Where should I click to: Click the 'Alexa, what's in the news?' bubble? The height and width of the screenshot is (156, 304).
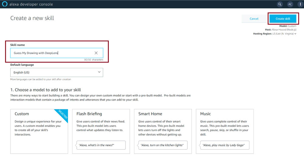pyautogui.click(x=101, y=145)
